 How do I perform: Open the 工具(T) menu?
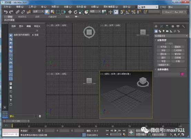32,7
